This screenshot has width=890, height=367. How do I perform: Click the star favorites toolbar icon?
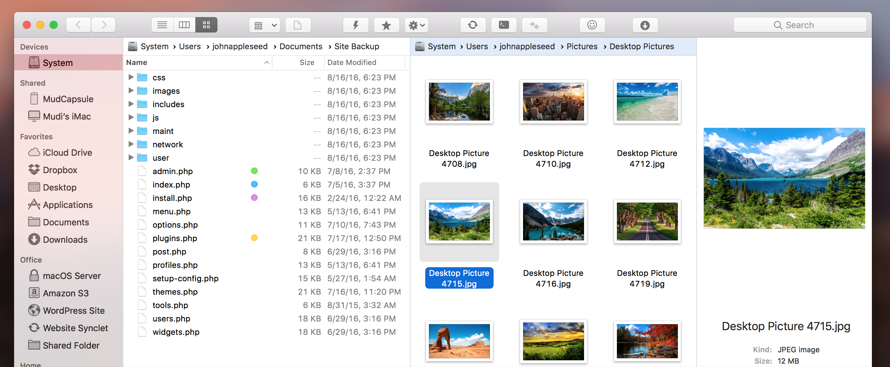[x=386, y=25]
